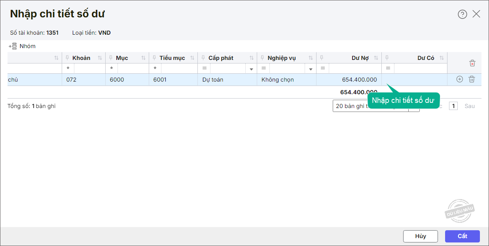The height and width of the screenshot is (246, 489).
Task: Delete the 072 row with trash icon
Action: tap(472, 79)
